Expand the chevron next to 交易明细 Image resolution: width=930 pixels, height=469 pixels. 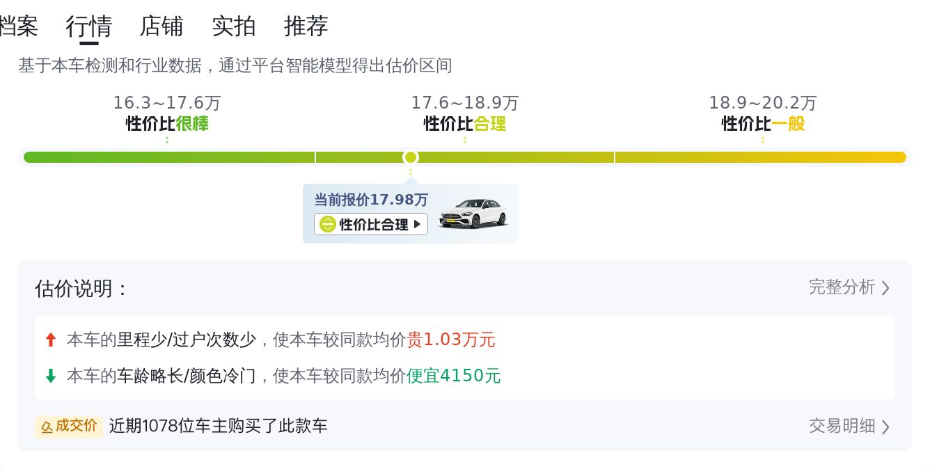[885, 427]
